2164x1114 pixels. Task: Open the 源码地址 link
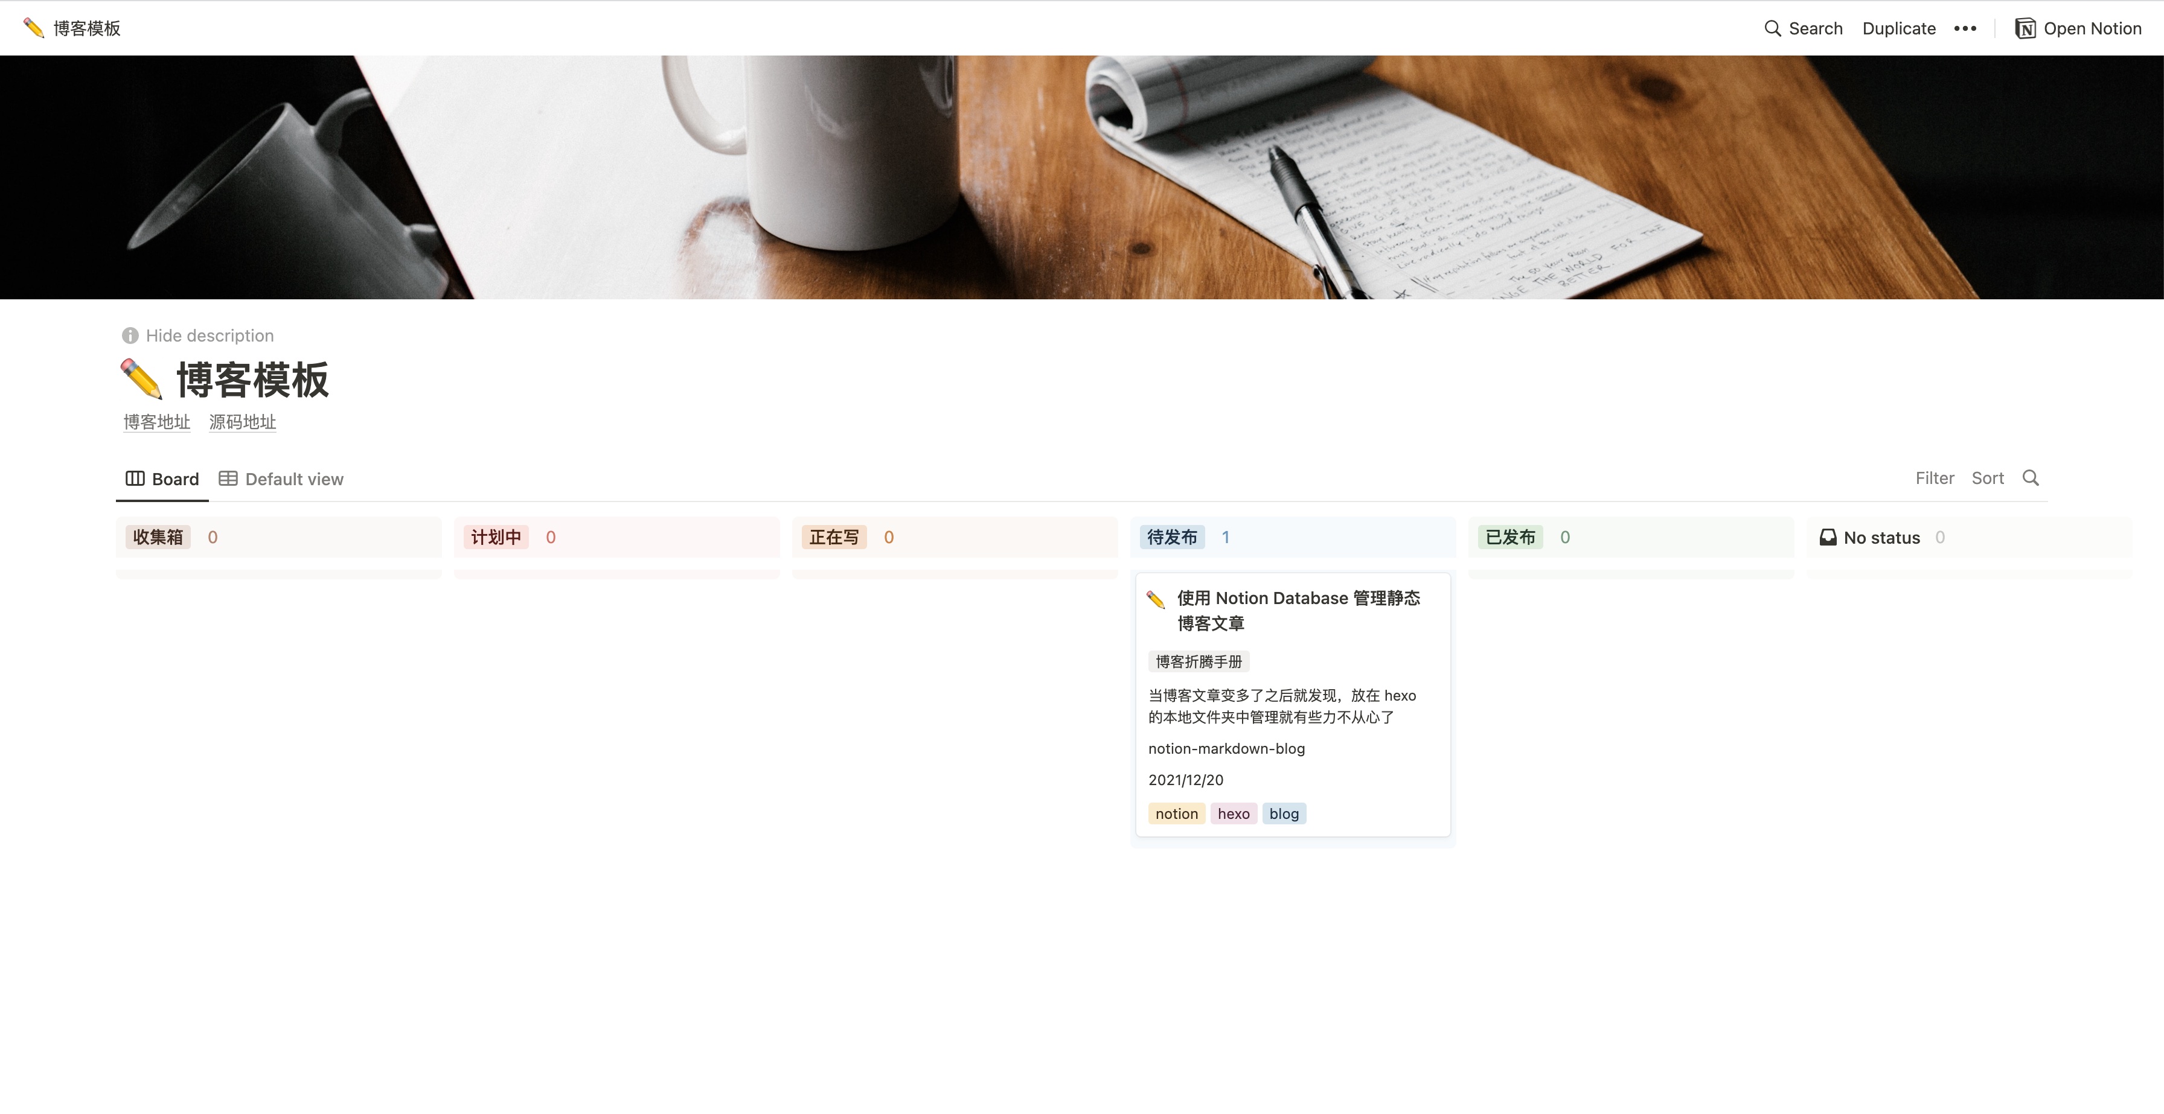coord(243,421)
